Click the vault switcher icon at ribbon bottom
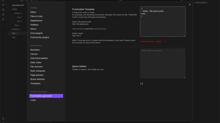Viewport: 220px width, 123px height. click(3, 119)
